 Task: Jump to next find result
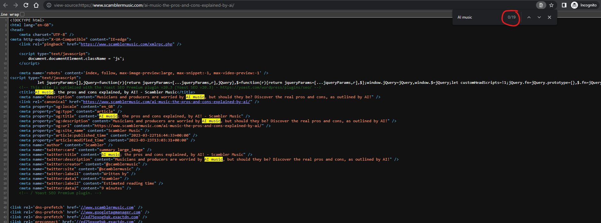coord(539,17)
